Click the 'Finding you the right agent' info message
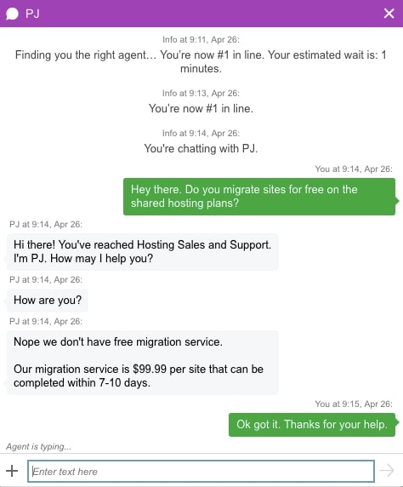 point(201,61)
